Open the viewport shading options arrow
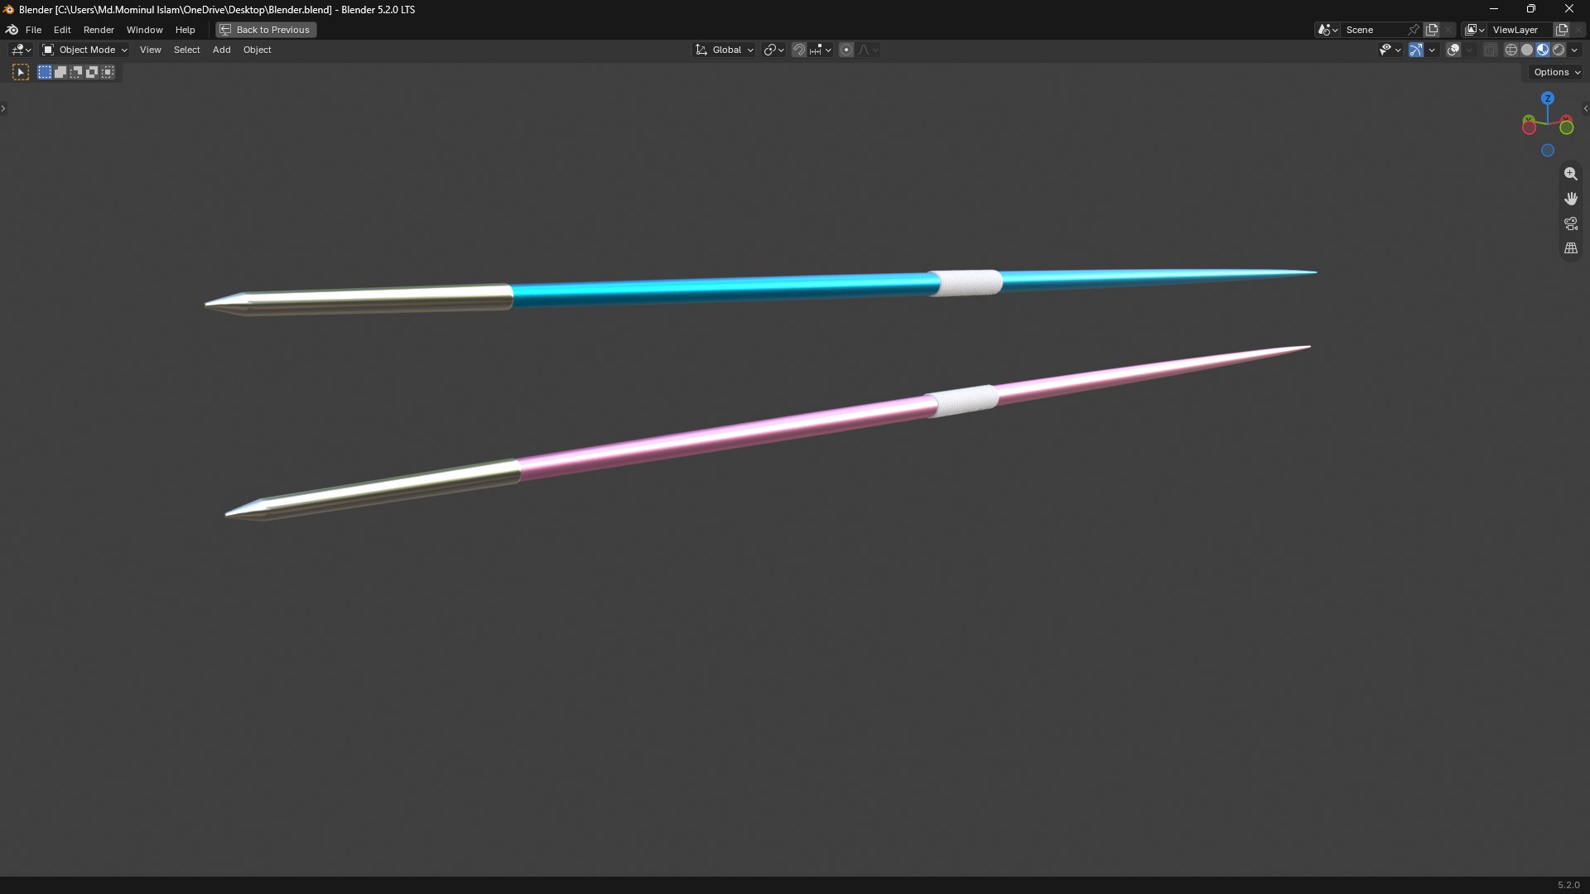 1575,50
